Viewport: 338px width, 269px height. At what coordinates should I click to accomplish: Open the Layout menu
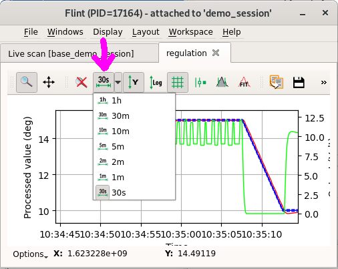pos(146,32)
